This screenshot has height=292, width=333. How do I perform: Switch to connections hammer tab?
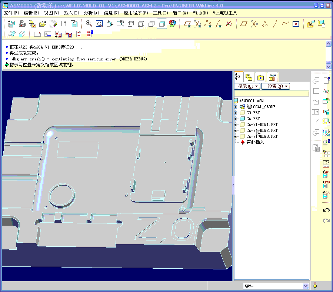273,77
